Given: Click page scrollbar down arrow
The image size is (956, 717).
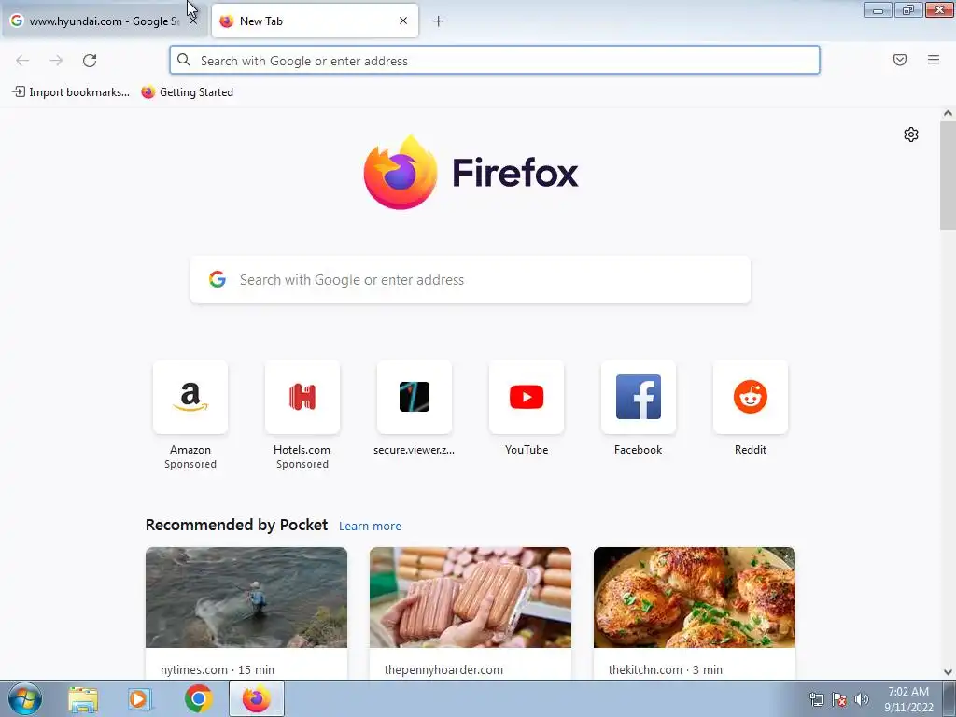Looking at the screenshot, I should point(948,672).
